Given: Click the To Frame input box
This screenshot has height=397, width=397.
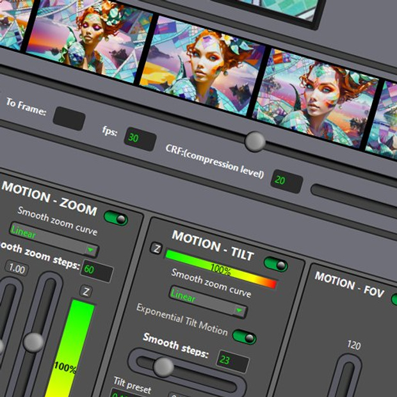Looking at the screenshot, I should click(69, 118).
